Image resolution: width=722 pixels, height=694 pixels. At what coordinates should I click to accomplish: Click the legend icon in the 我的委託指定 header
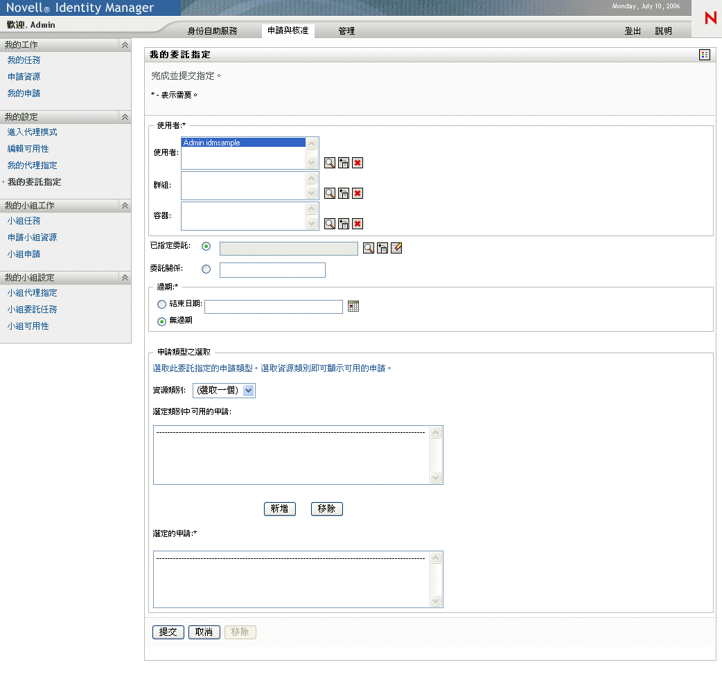(x=705, y=55)
